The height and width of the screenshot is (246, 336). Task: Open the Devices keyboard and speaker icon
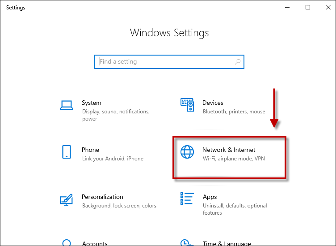187,105
